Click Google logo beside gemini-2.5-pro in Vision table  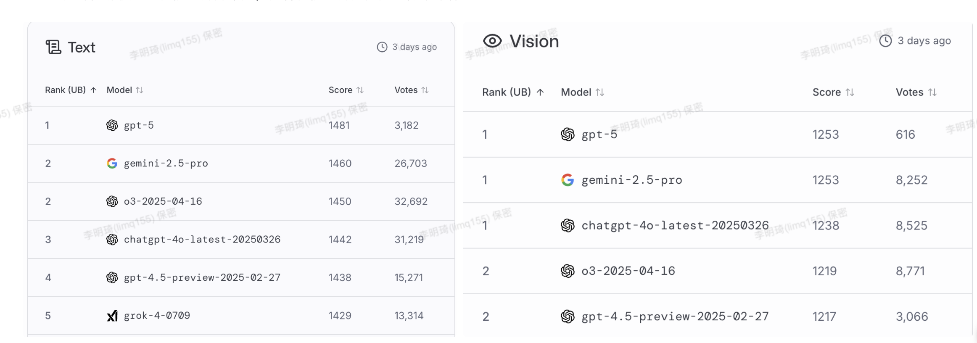pyautogui.click(x=568, y=180)
